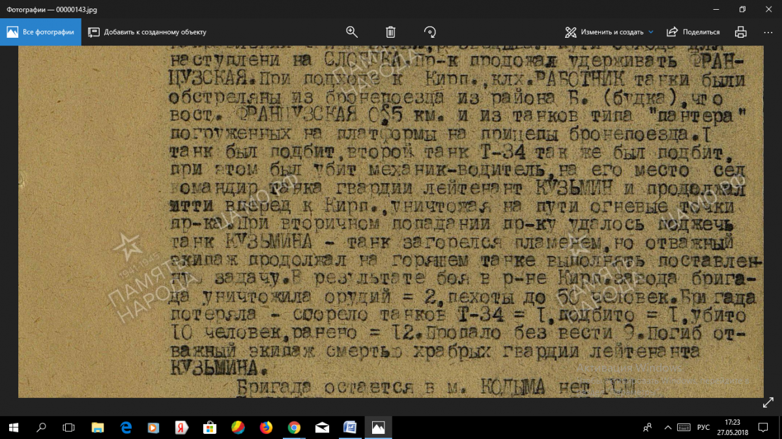Screen dimensions: 782x439
Task: Open the Mail app from taskbar
Action: click(322, 427)
